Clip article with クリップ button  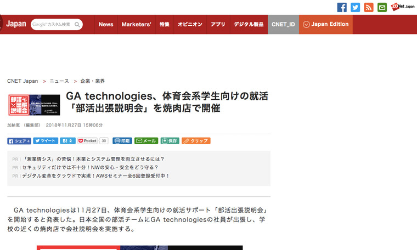click(196, 141)
